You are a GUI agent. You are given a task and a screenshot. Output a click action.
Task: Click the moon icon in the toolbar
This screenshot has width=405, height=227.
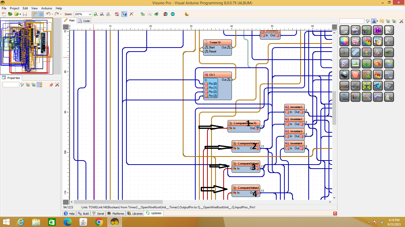pos(187,14)
